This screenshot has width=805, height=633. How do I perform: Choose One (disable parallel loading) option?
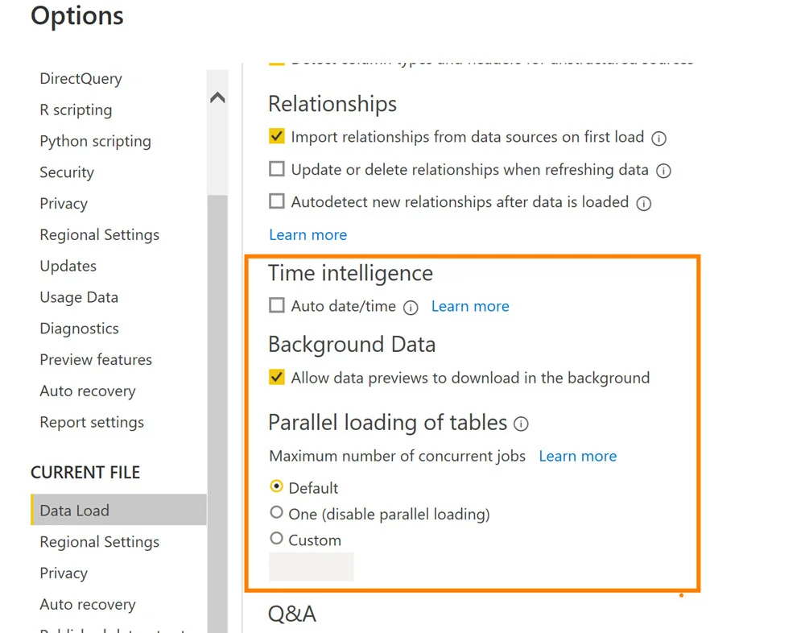(x=277, y=513)
